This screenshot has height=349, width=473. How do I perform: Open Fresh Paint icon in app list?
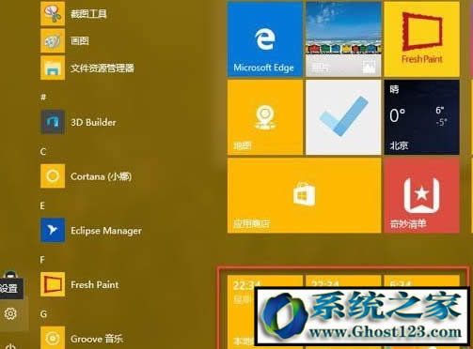pos(53,284)
